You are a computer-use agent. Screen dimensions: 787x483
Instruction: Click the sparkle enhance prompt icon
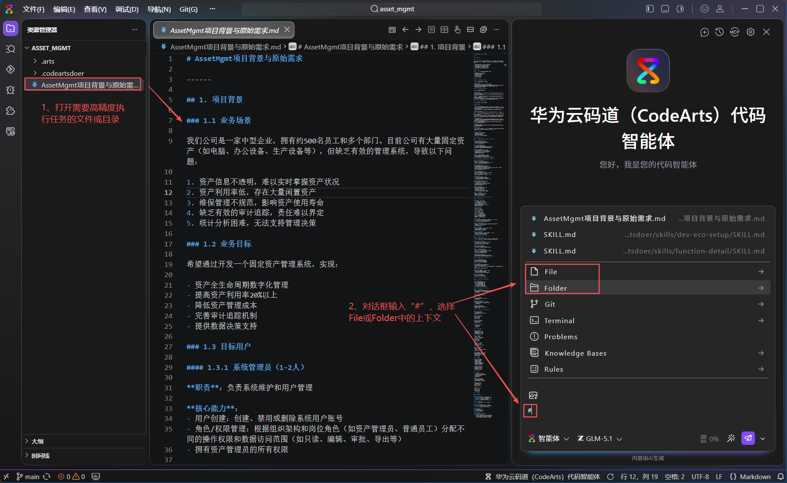[731, 438]
